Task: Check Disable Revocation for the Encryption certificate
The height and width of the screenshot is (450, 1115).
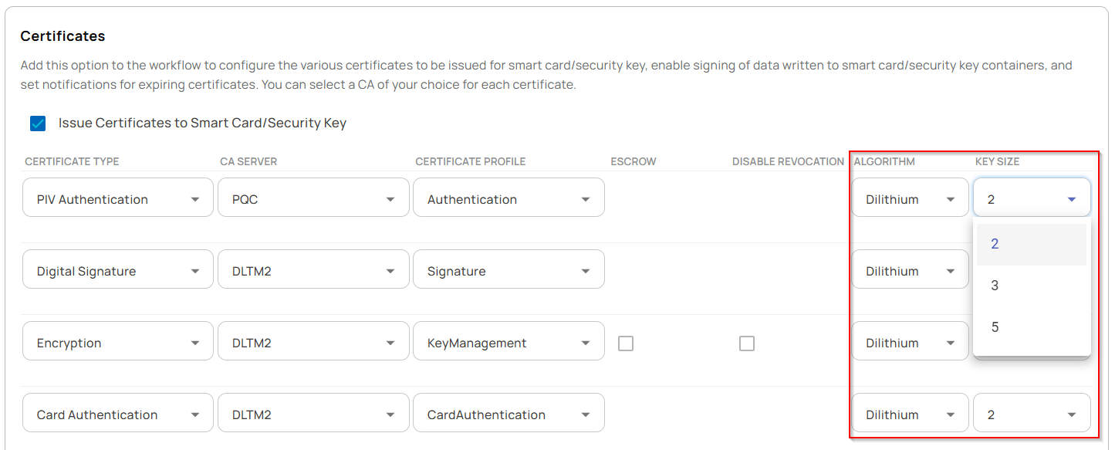Action: [x=746, y=343]
